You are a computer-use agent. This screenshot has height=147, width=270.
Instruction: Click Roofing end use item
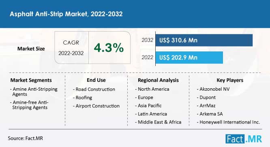[x=82, y=98]
